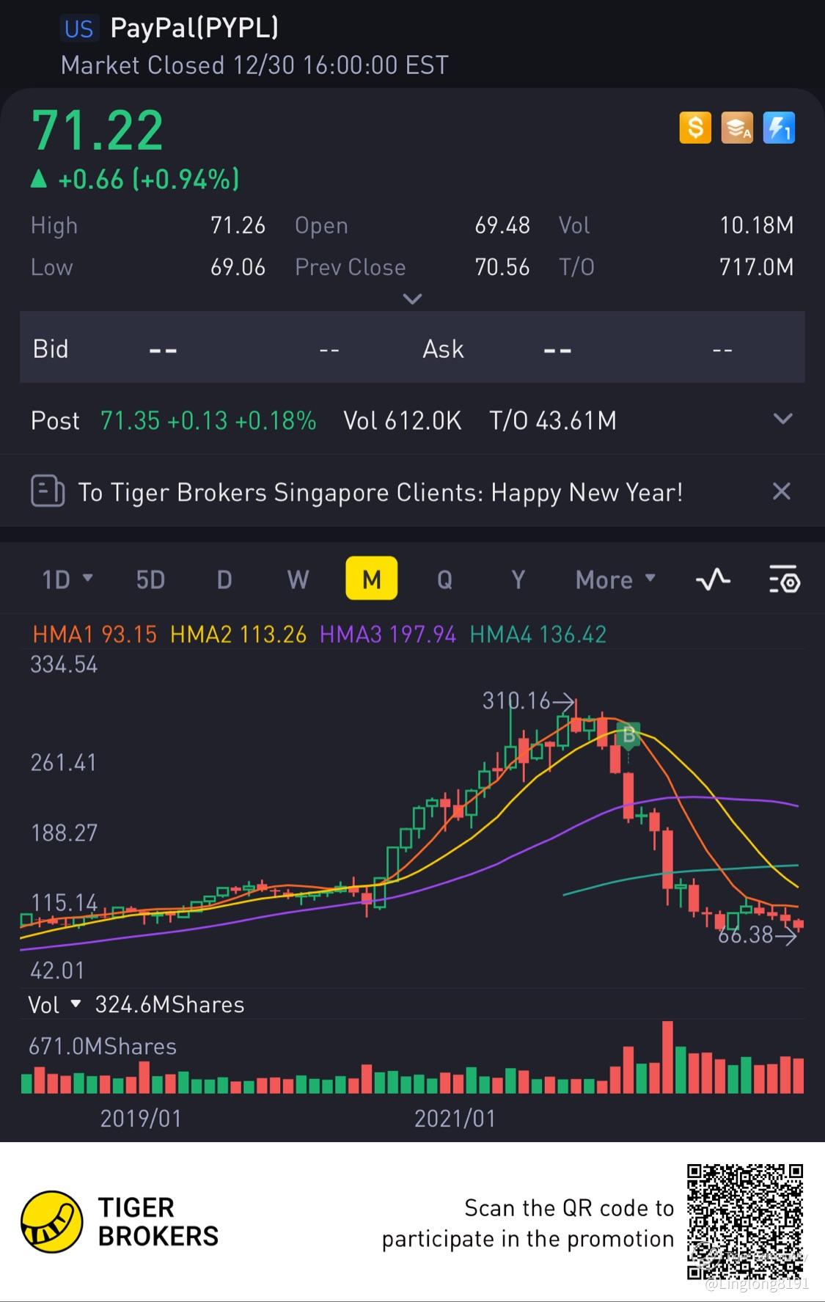The image size is (825, 1302).
Task: Tap Market Closed 12/30 status text
Action: [254, 65]
